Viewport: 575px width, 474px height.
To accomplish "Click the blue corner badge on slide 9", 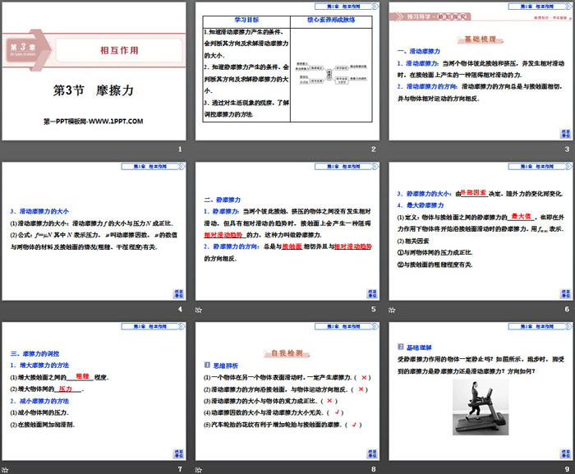I will pos(564,452).
